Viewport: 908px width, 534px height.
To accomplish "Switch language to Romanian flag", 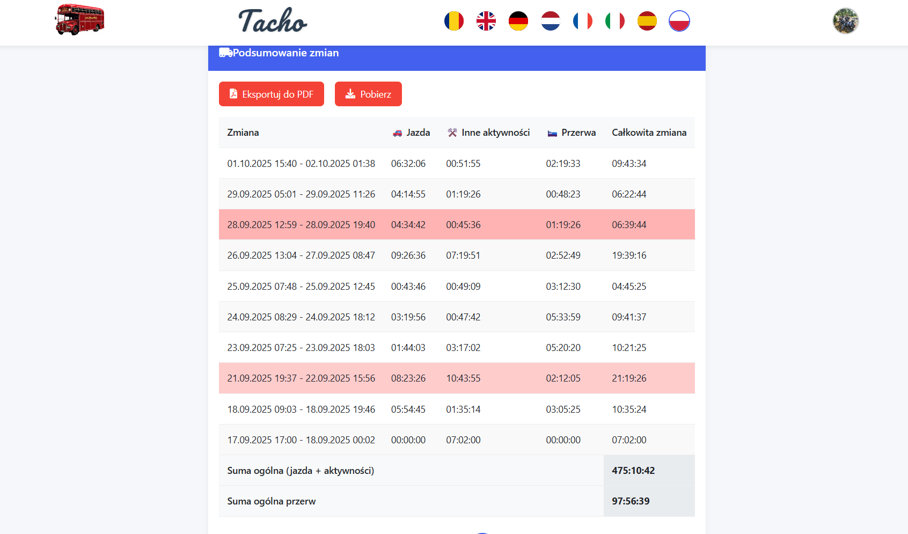I will click(x=453, y=21).
